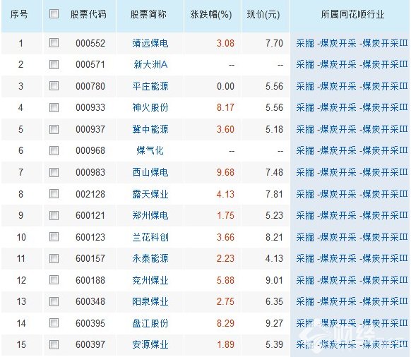Viewport: 411px width, 357px height.
Task: Select checkbox next to 600123
Action: coord(54,237)
